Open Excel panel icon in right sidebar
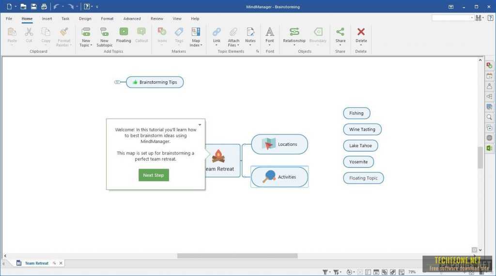 (x=489, y=148)
